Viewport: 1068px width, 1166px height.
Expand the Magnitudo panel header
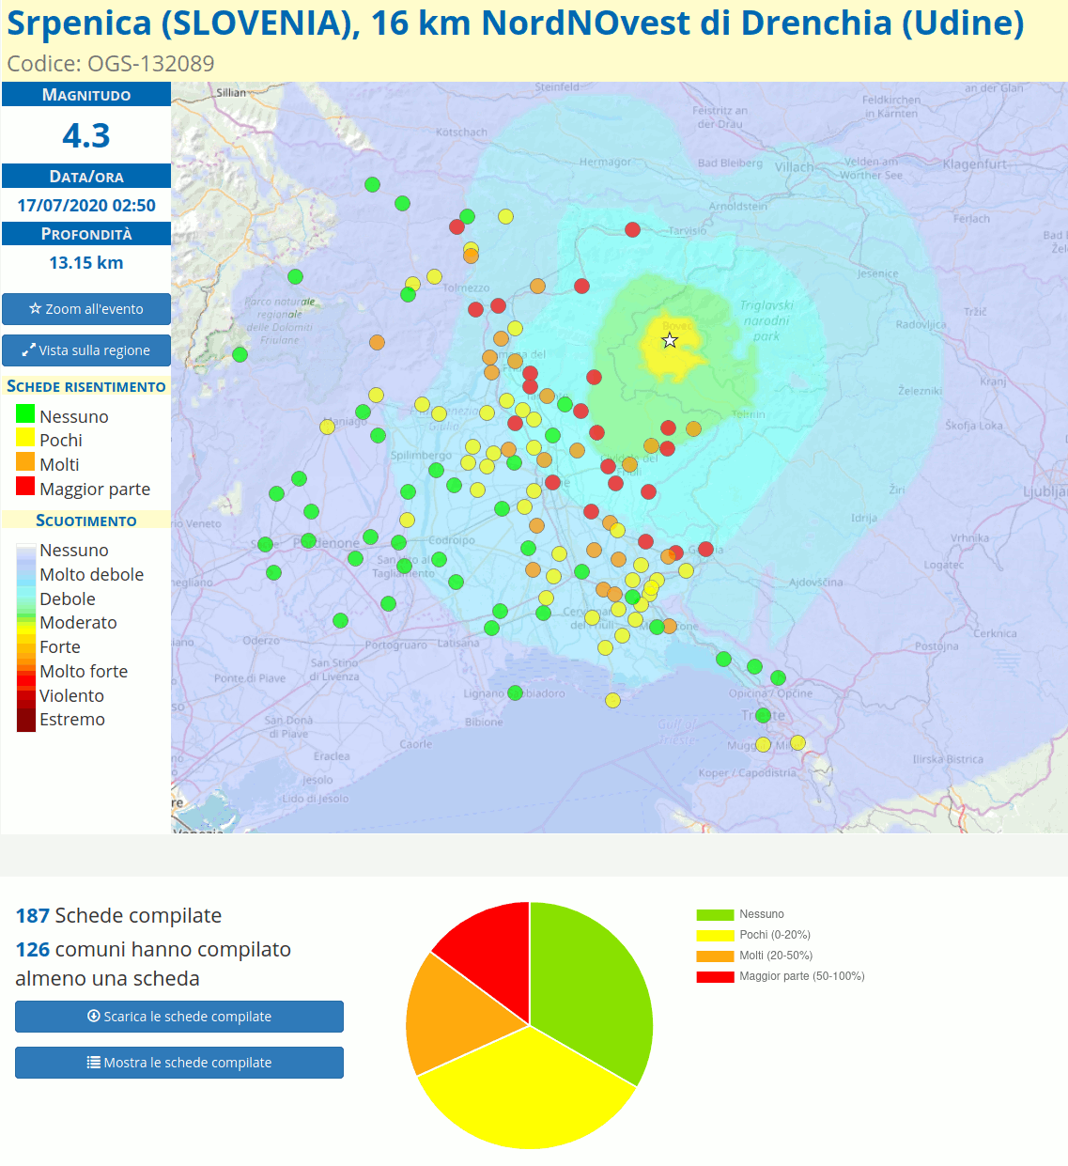click(85, 94)
